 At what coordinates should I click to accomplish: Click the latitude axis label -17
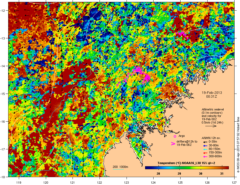click(x=3, y=149)
